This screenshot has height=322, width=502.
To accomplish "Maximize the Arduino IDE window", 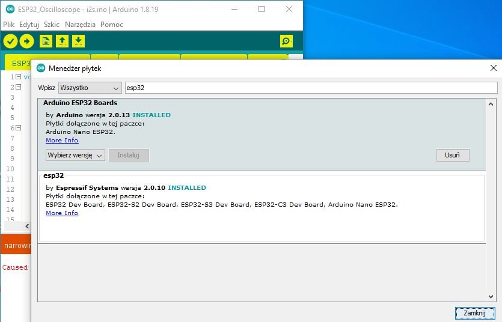I will 262,9.
